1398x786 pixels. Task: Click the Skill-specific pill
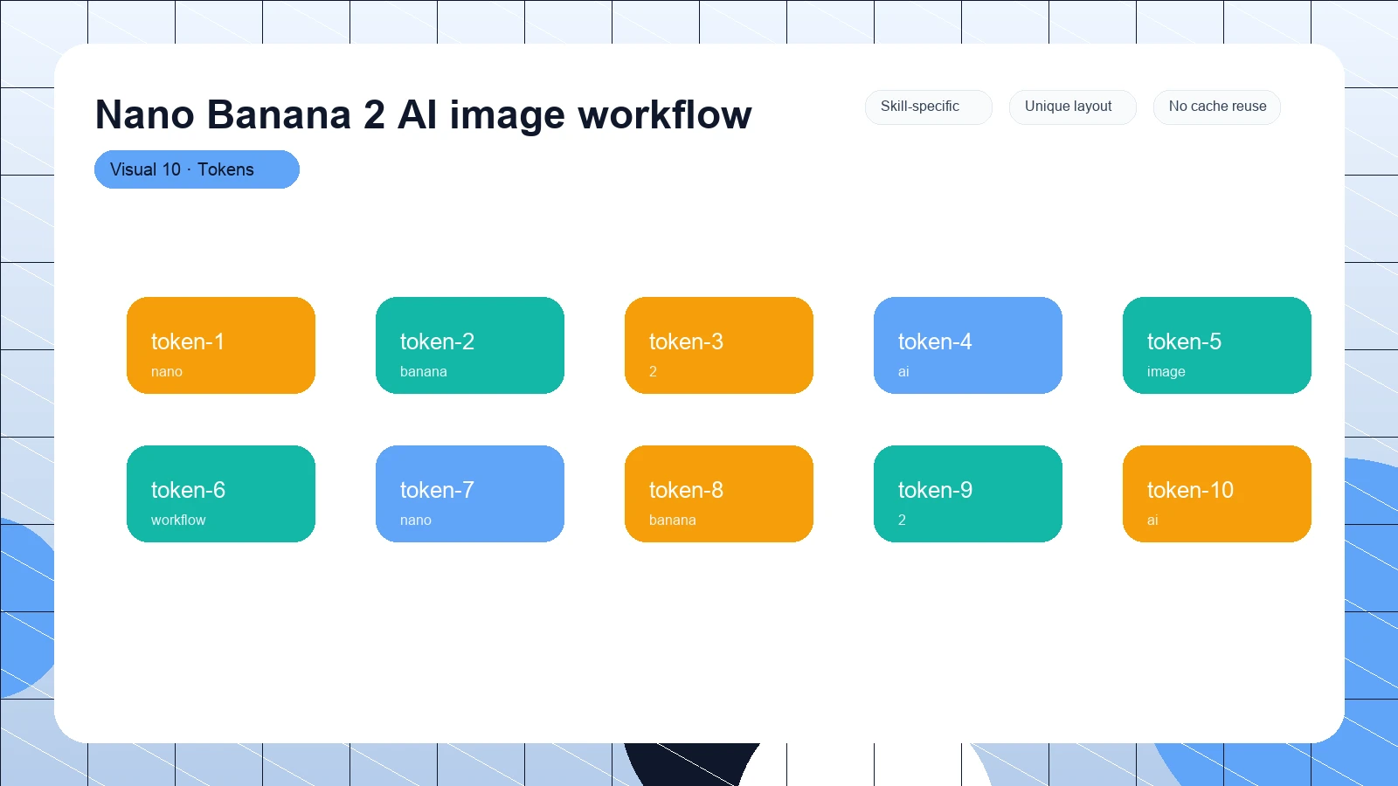pyautogui.click(x=928, y=107)
